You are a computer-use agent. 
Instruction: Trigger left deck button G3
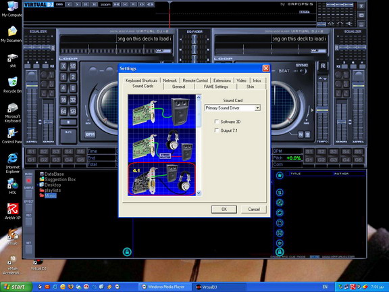click(56, 160)
